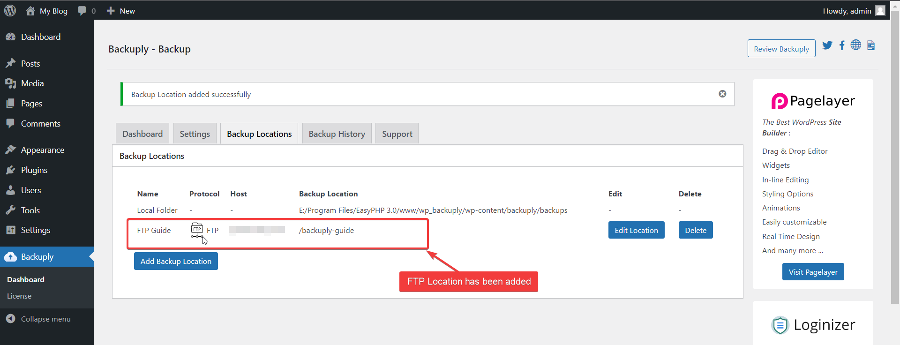Click the FTP protocol icon
Screen dimensions: 900x345
click(197, 230)
